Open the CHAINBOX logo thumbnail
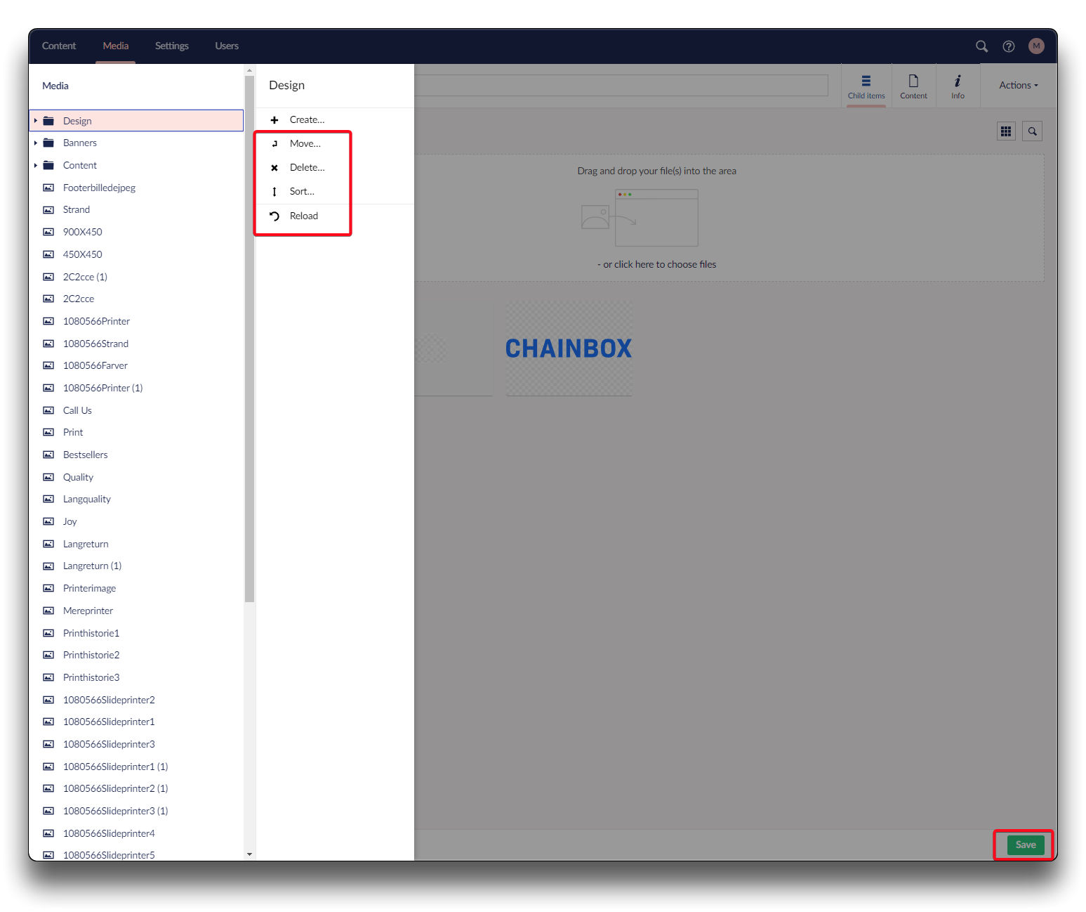 [569, 348]
